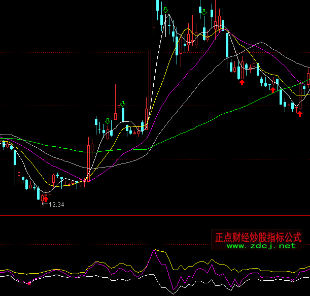Click the red Chinese watermark title text
310x296 pixels.
point(258,237)
